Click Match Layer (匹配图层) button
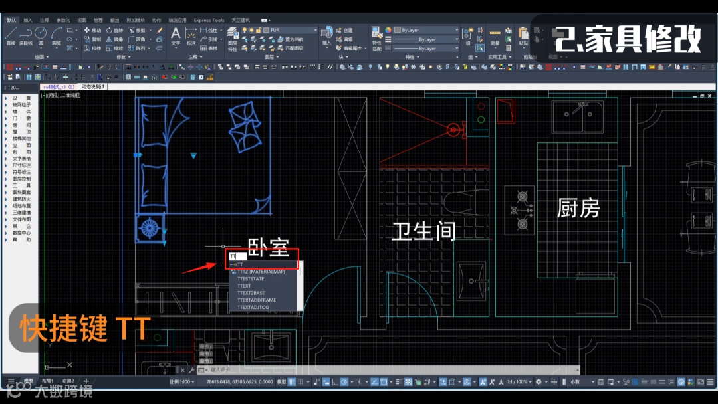 pyautogui.click(x=290, y=48)
